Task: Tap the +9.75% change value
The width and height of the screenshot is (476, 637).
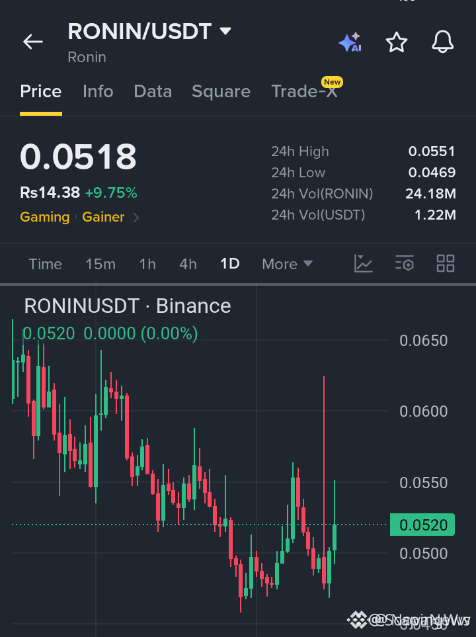Action: tap(111, 192)
